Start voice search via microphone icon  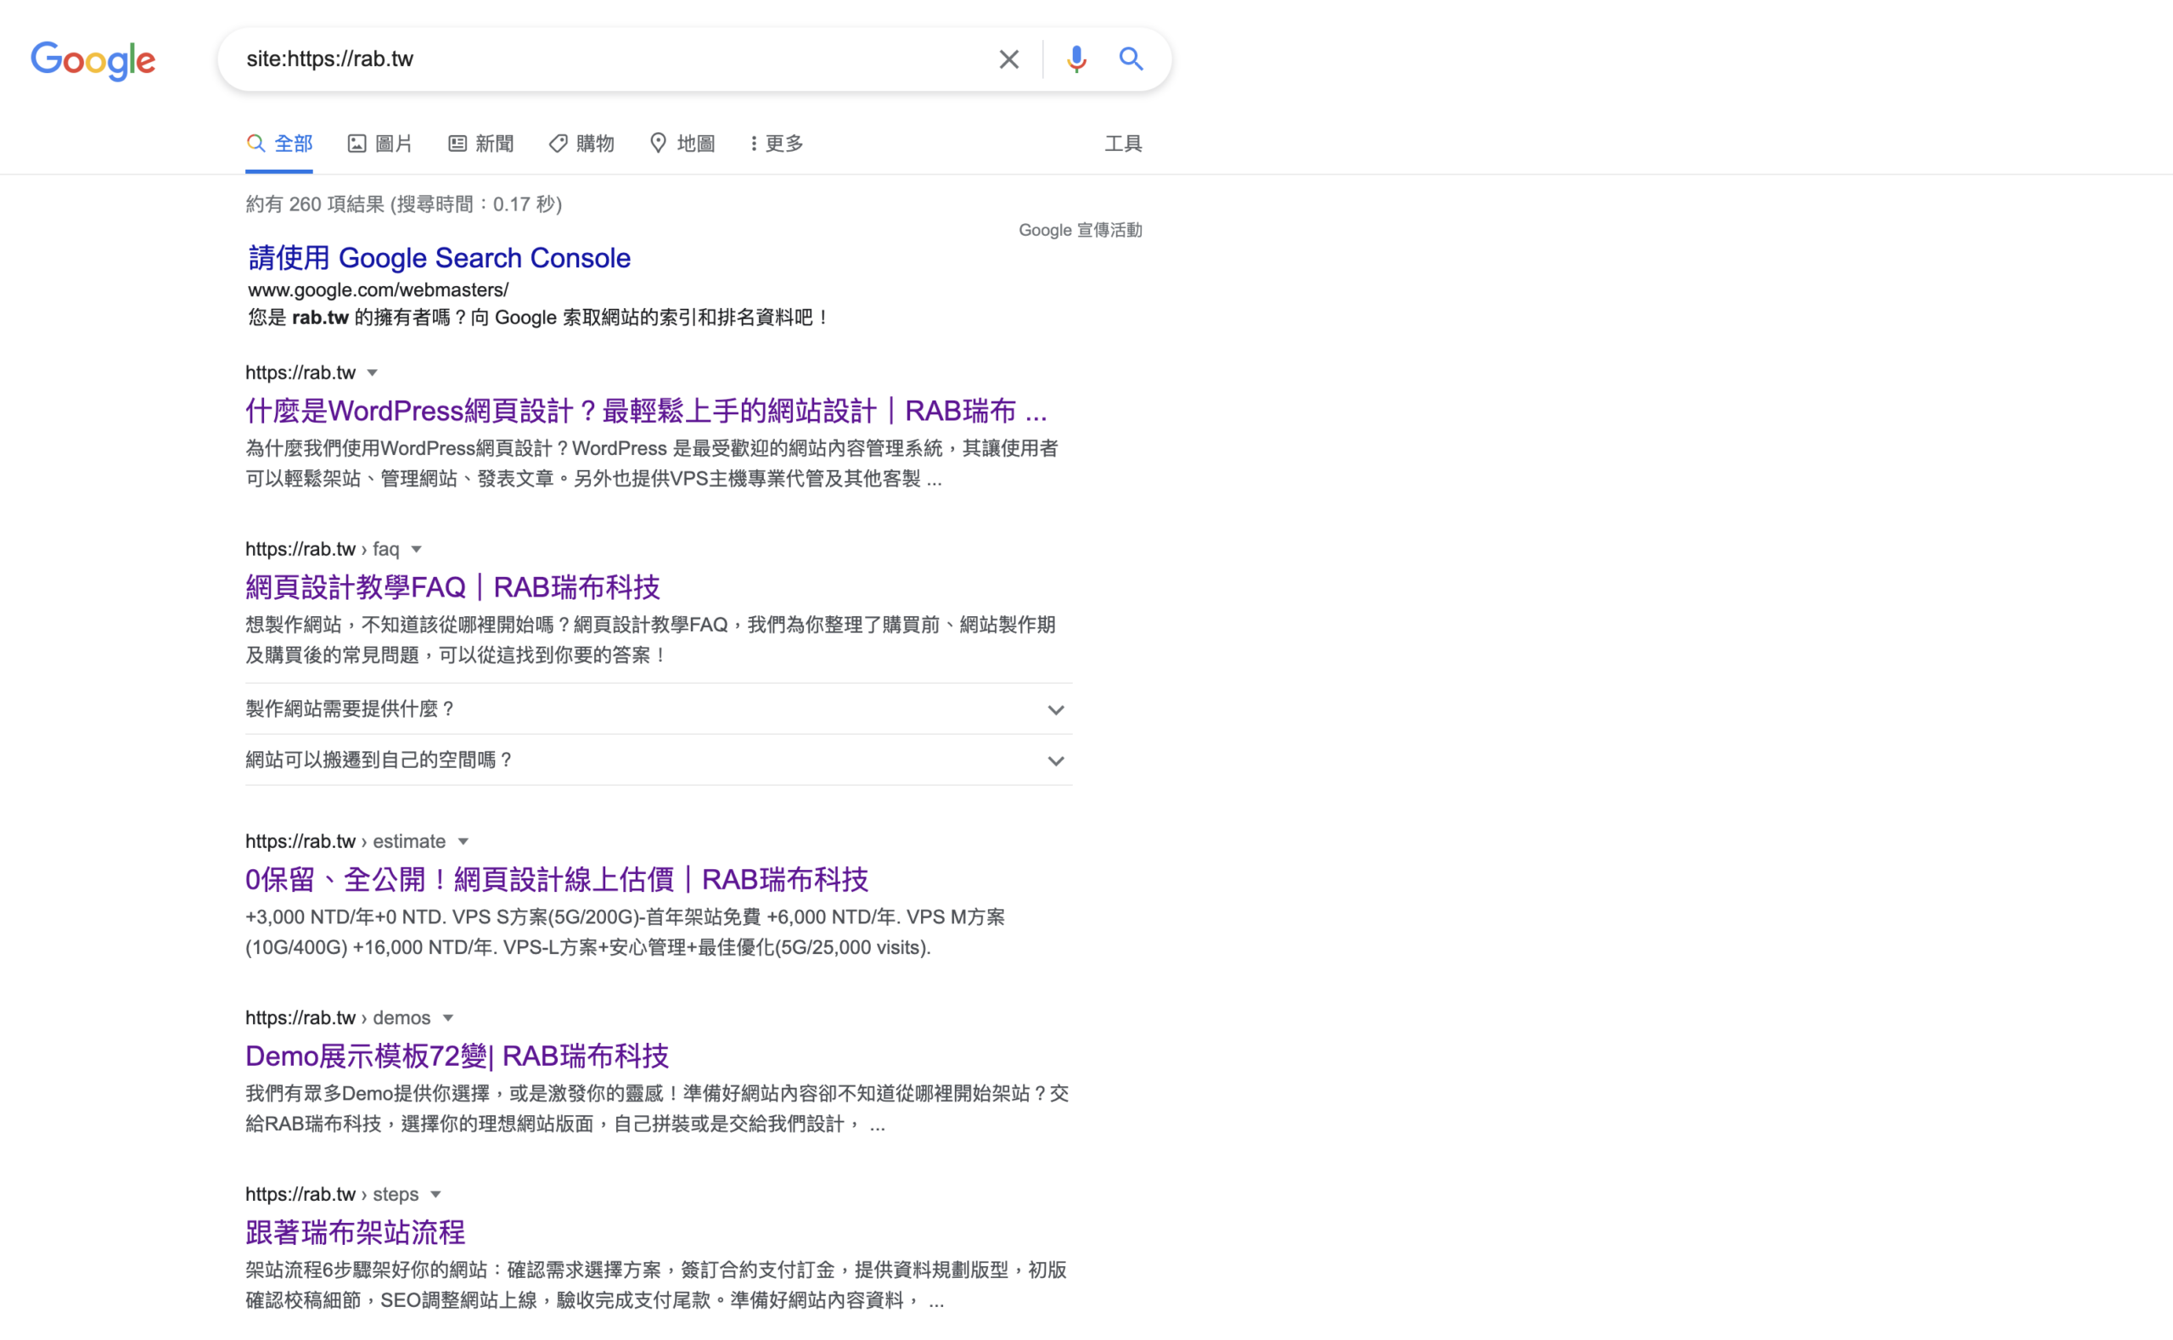pyautogui.click(x=1075, y=59)
